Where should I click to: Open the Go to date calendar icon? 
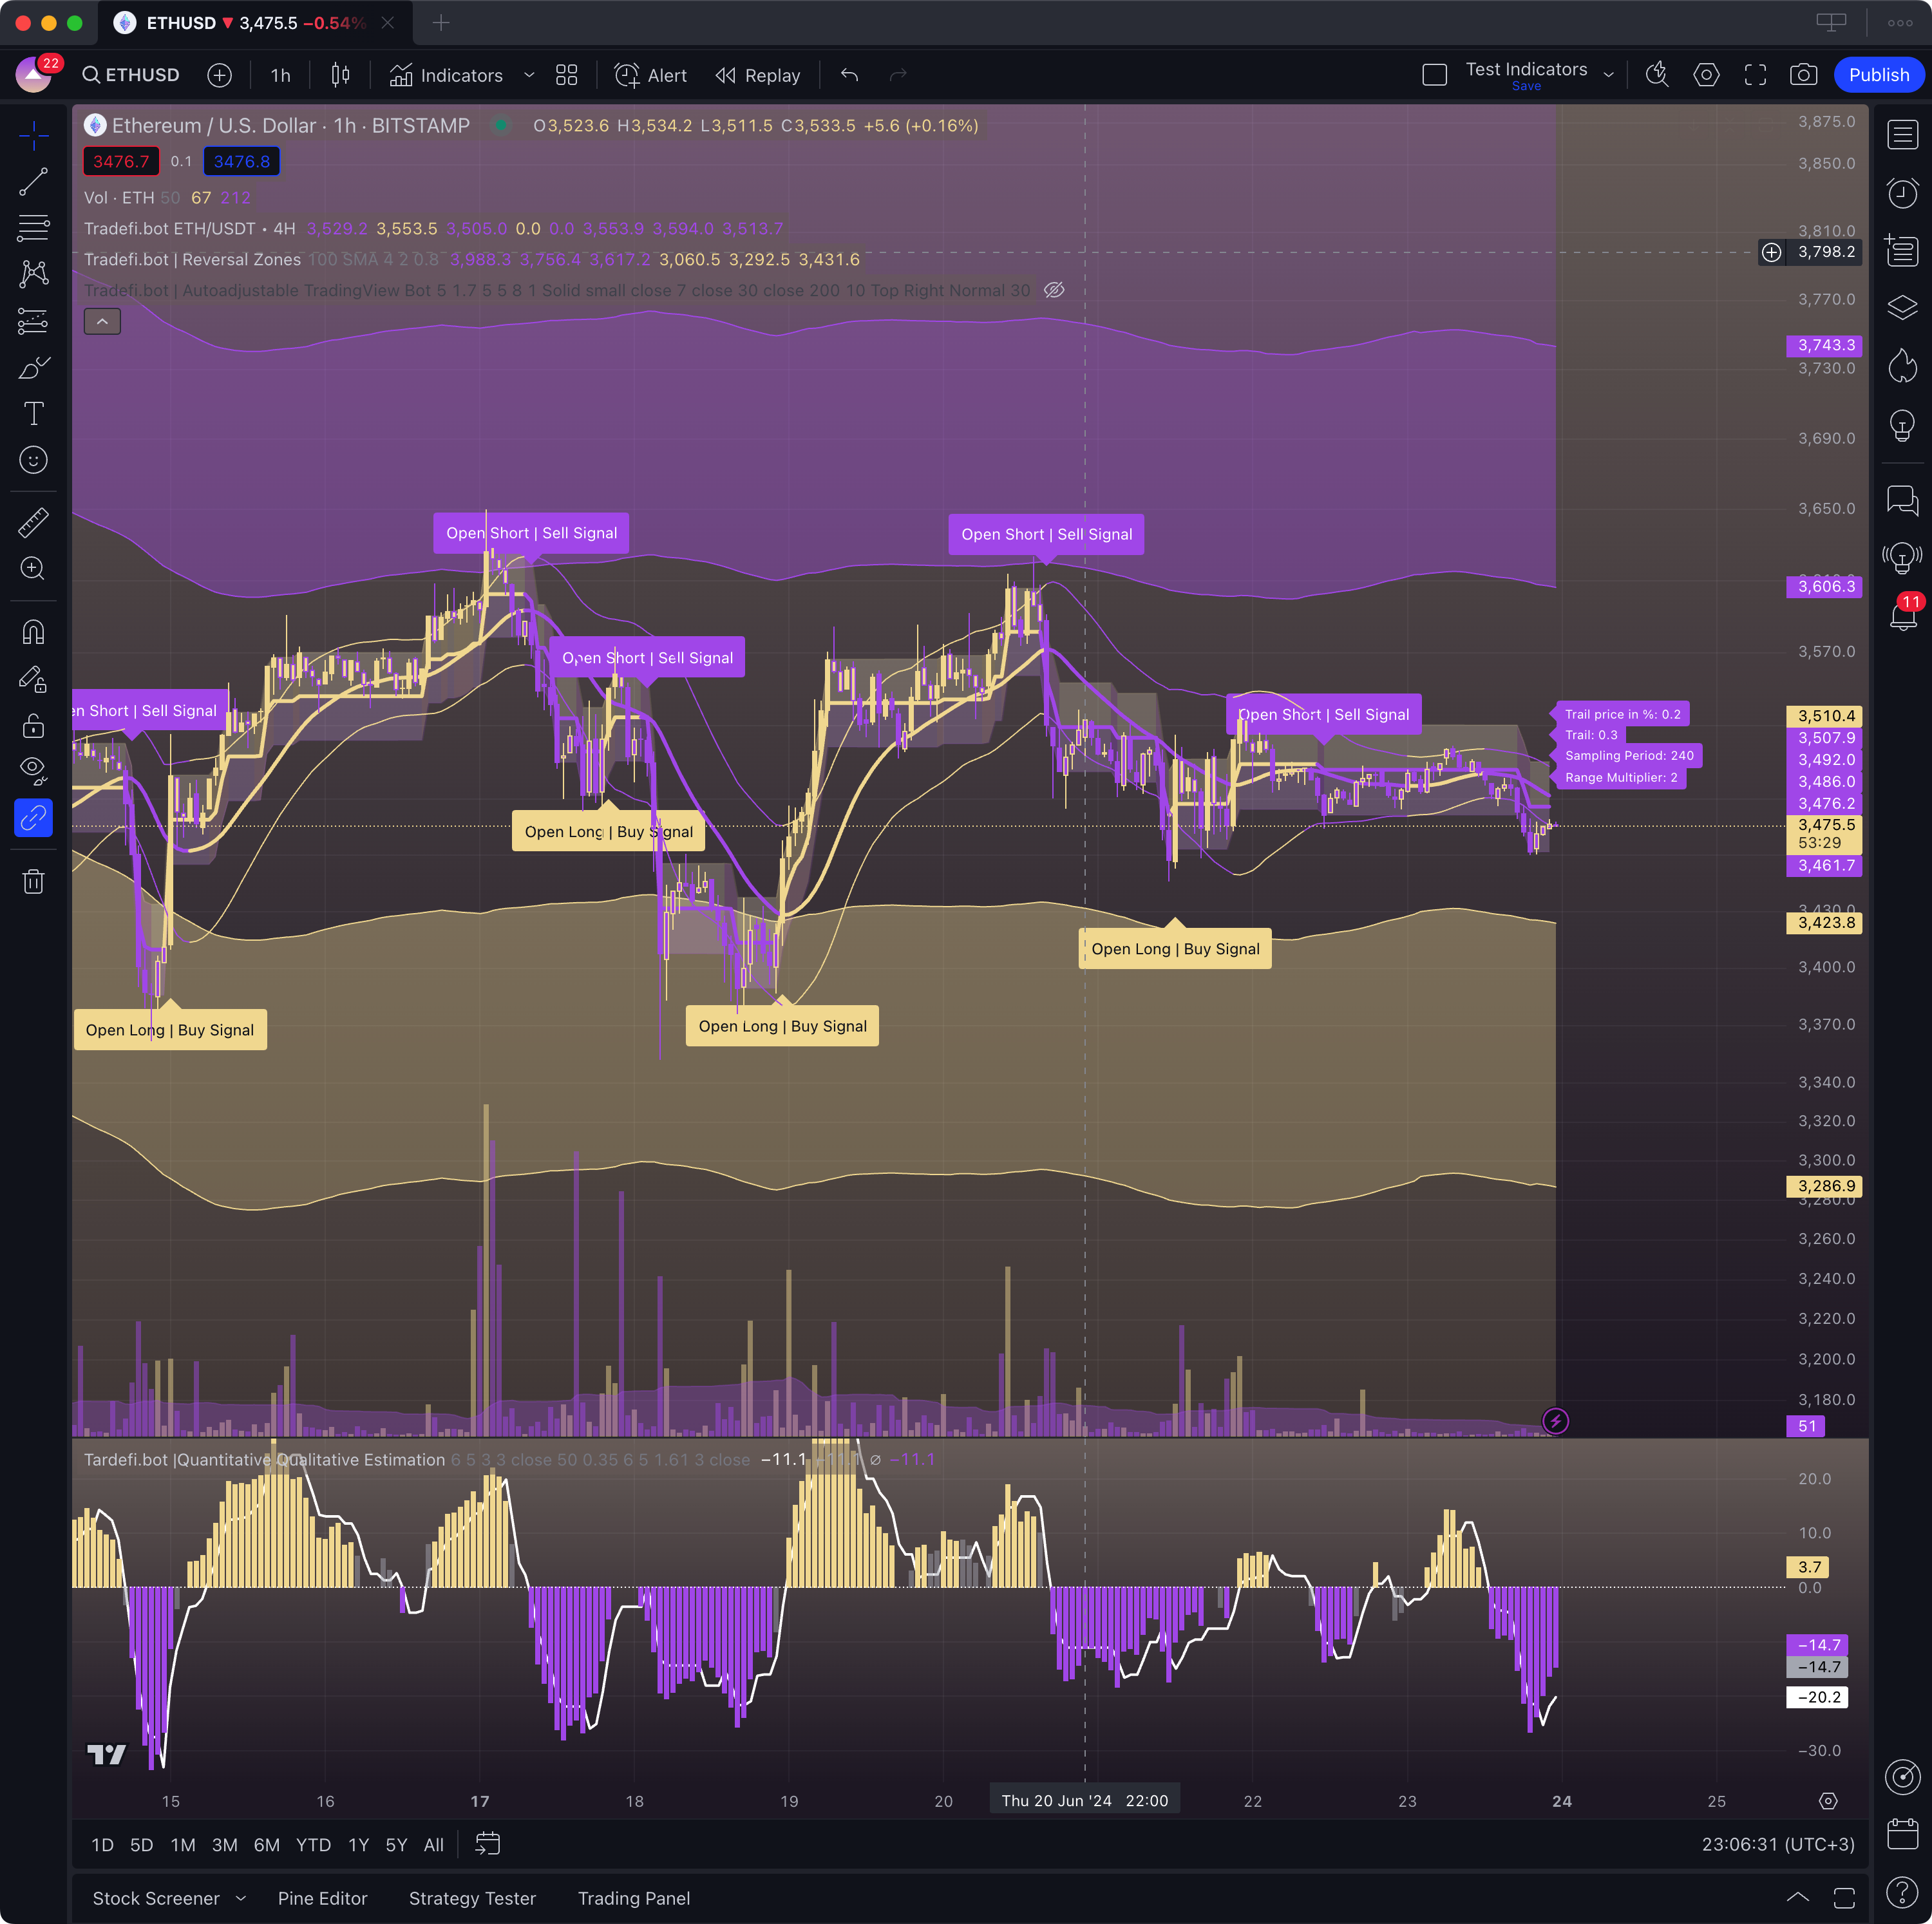coord(487,1844)
